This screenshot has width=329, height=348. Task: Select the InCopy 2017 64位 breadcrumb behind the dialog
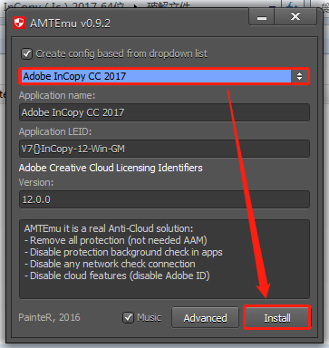67,6
